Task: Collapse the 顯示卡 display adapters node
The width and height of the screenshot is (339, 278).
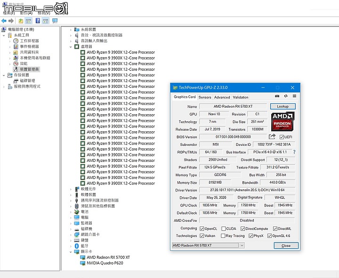Action: [71, 252]
